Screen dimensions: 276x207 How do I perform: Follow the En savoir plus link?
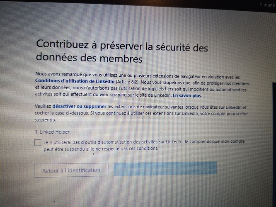[187, 95]
